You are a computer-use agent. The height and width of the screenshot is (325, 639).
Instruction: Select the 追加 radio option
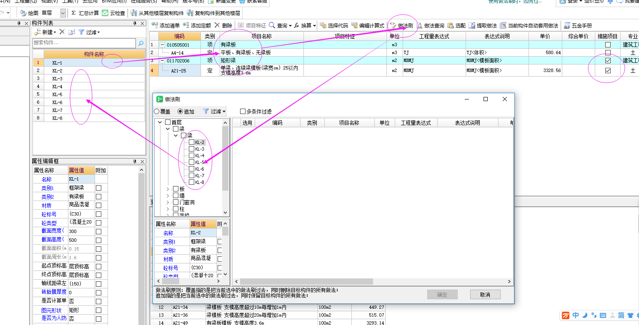[180, 112]
